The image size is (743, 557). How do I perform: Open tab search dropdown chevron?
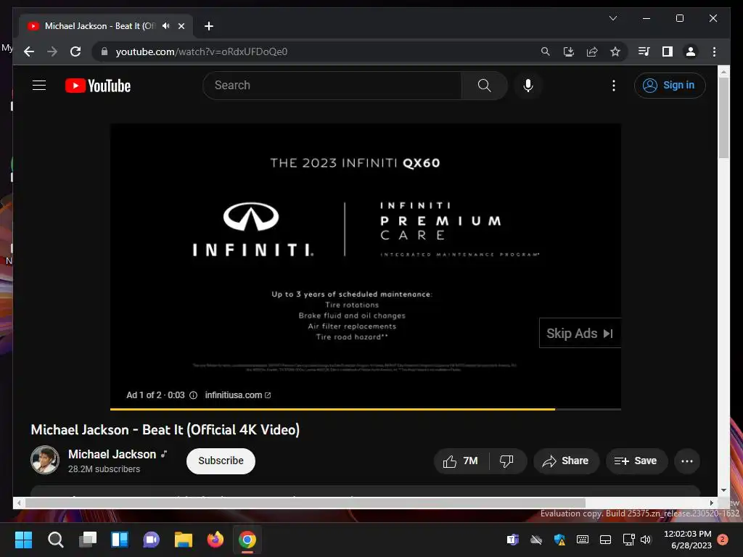pos(613,18)
